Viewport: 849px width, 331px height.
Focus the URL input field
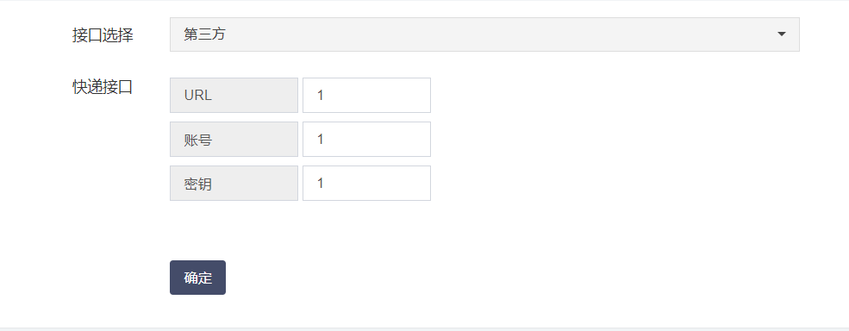point(366,96)
